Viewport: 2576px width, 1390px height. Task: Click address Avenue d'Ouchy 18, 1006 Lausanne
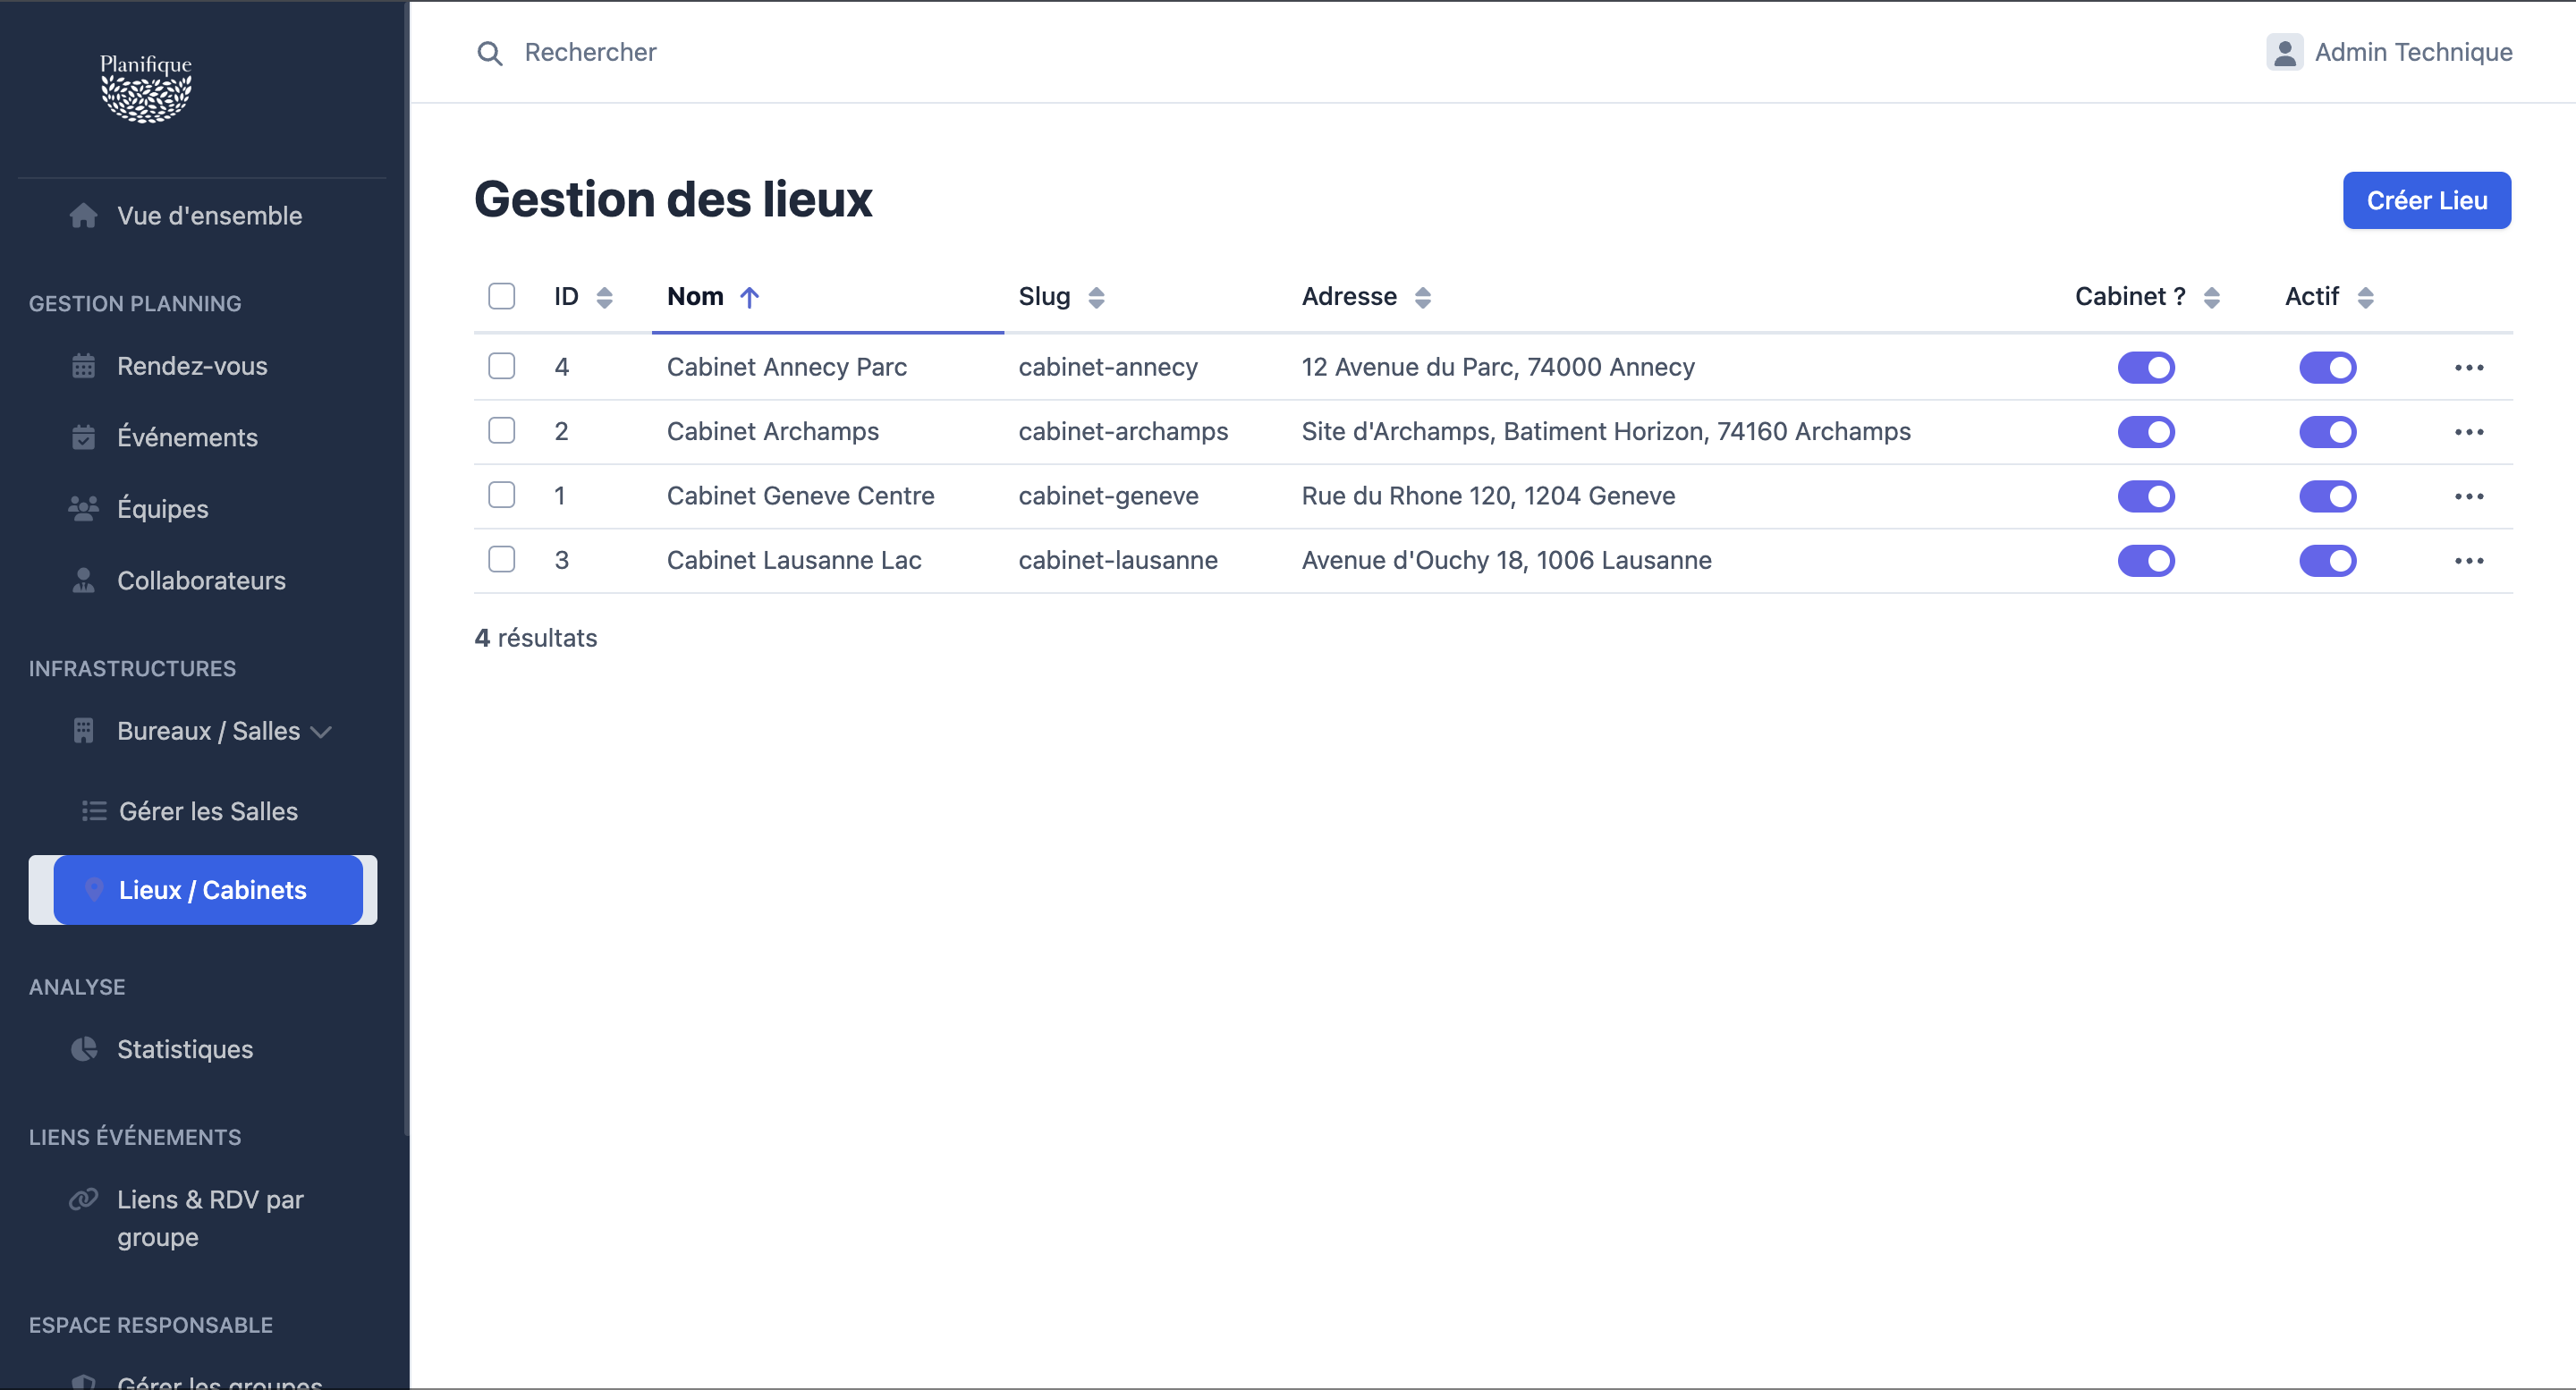(x=1506, y=560)
